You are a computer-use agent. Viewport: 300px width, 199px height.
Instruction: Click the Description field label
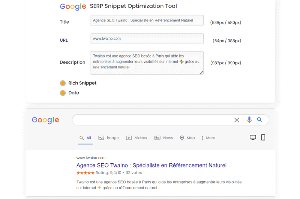(x=72, y=62)
